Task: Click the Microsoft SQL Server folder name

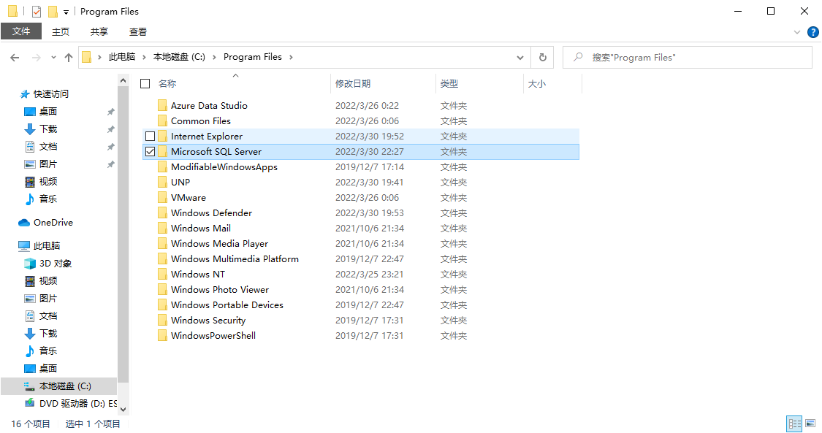Action: (216, 151)
